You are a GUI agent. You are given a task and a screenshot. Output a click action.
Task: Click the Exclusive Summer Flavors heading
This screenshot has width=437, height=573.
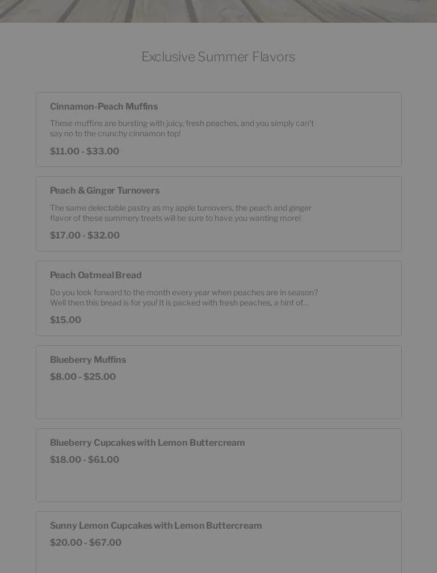click(x=218, y=57)
